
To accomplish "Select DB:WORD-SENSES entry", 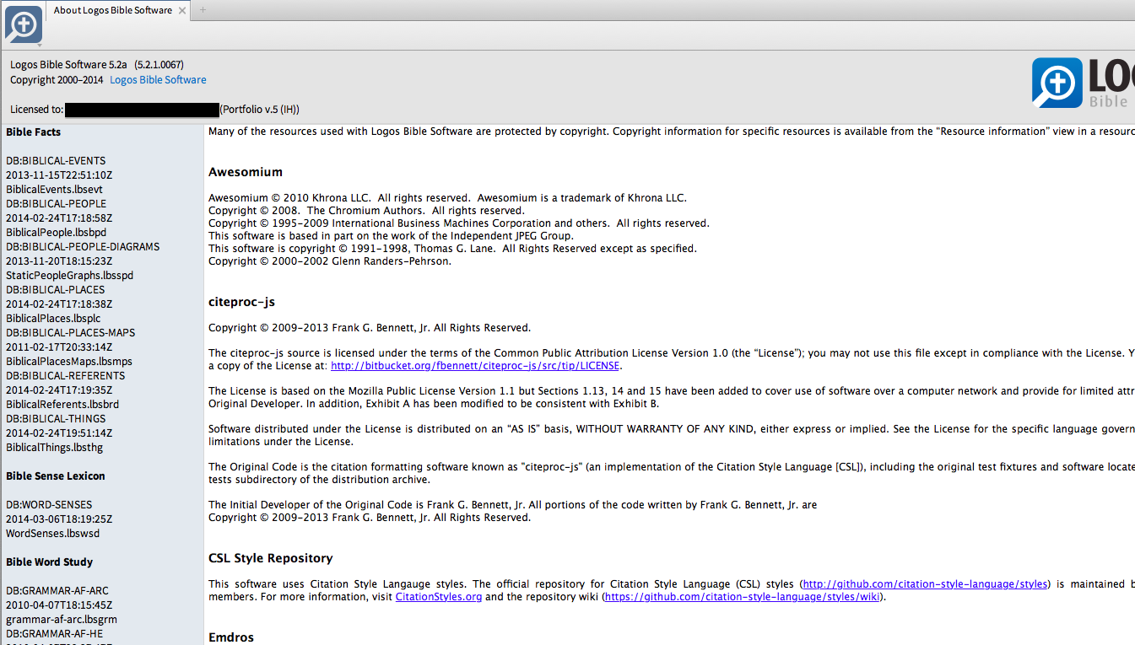I will [x=49, y=505].
